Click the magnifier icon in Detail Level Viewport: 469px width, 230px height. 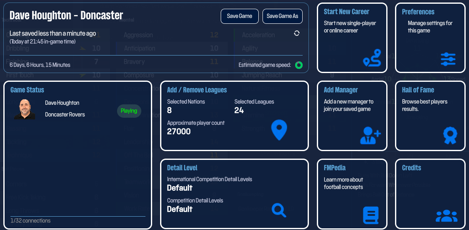(279, 210)
